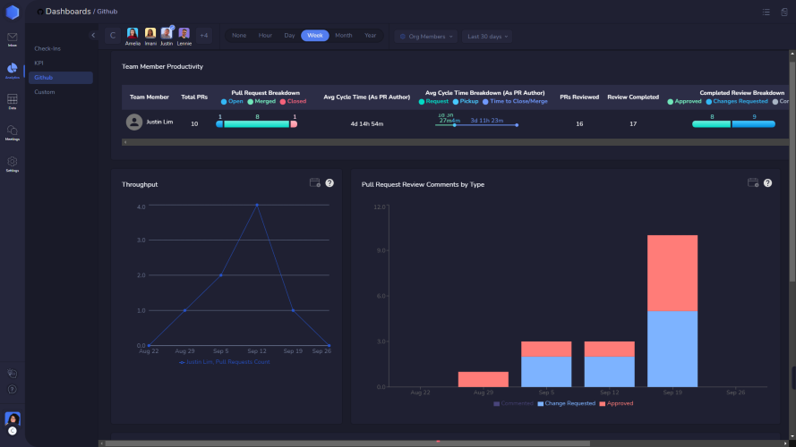This screenshot has width=796, height=447.
Task: Open the Inbox from the sidebar
Action: (x=13, y=39)
